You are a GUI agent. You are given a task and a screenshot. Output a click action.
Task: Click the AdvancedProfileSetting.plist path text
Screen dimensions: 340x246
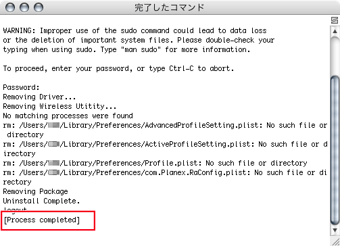(x=203, y=125)
